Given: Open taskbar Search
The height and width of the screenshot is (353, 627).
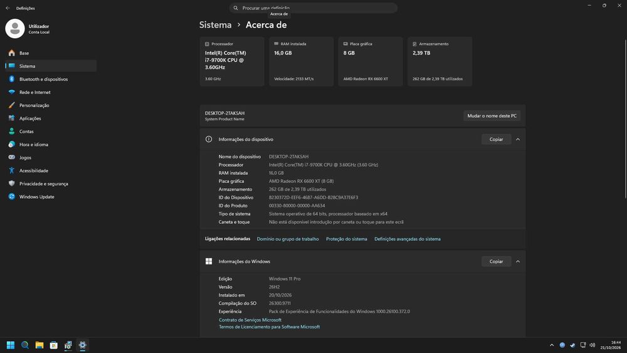Looking at the screenshot, I should (x=25, y=345).
